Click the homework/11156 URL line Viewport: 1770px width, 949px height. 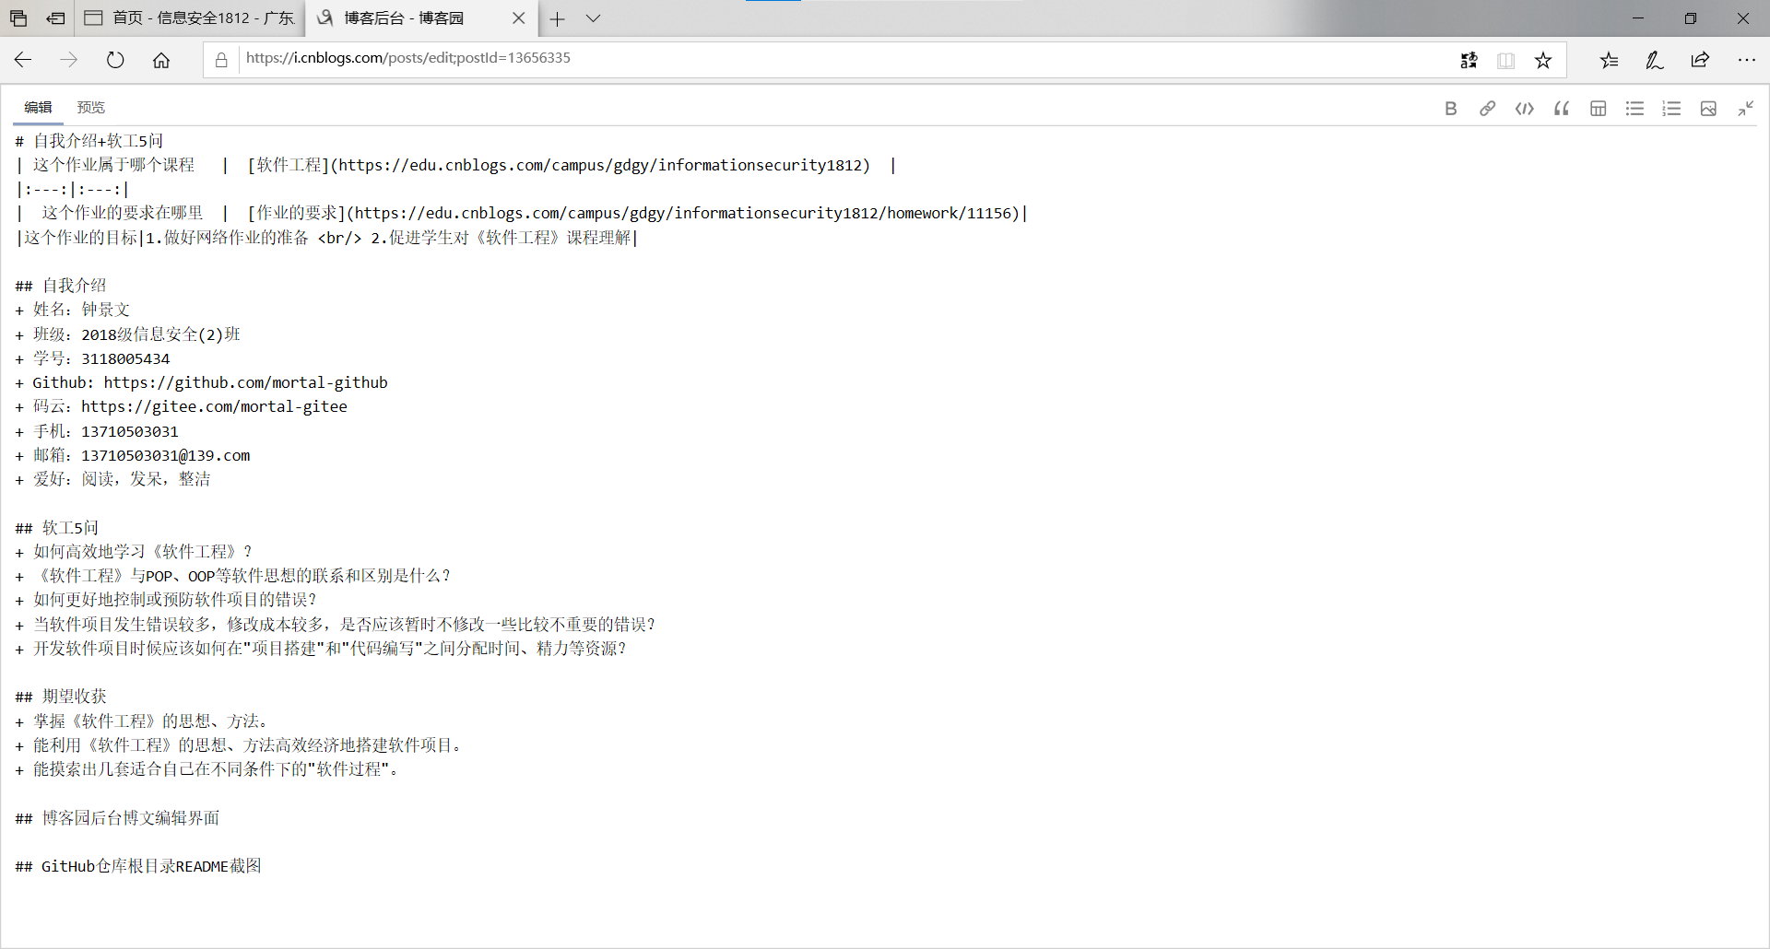click(521, 213)
